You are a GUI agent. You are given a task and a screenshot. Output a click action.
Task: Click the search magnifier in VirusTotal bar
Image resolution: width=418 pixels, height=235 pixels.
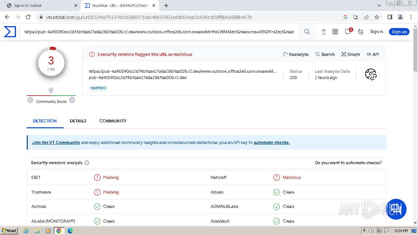click(307, 32)
